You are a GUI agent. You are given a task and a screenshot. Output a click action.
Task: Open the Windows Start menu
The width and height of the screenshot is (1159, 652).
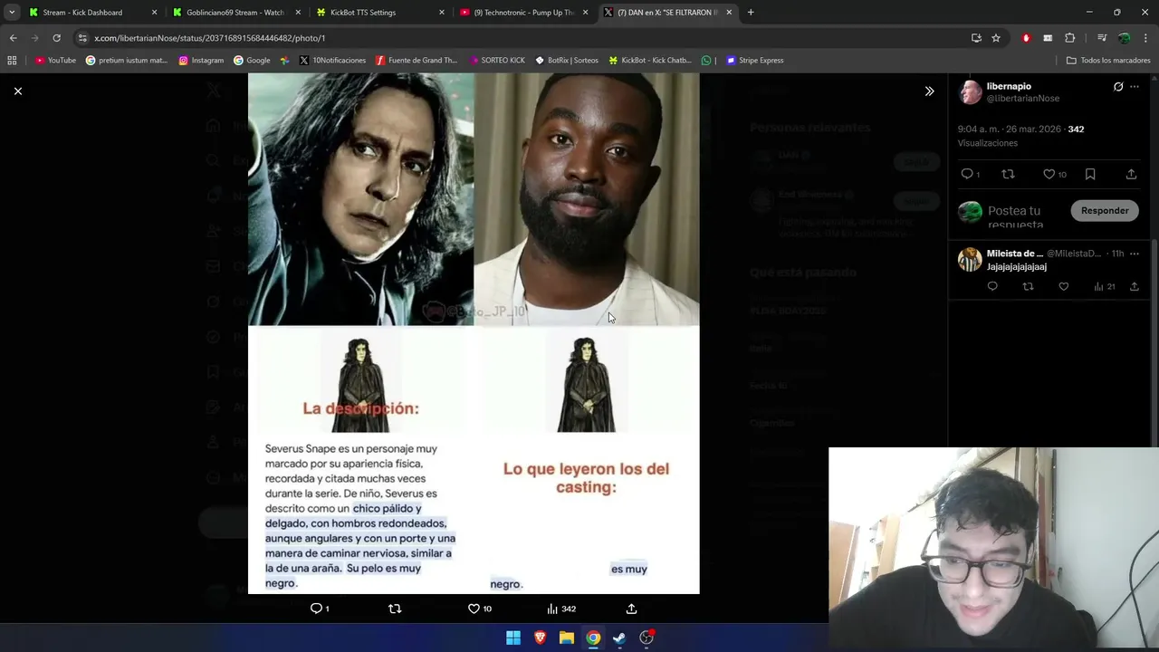513,638
